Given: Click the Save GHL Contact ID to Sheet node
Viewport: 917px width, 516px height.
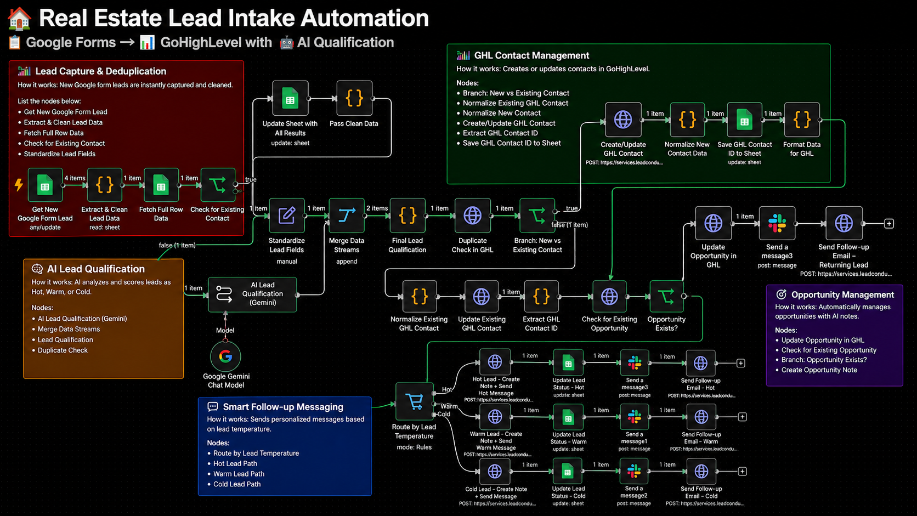Looking at the screenshot, I should (x=744, y=120).
